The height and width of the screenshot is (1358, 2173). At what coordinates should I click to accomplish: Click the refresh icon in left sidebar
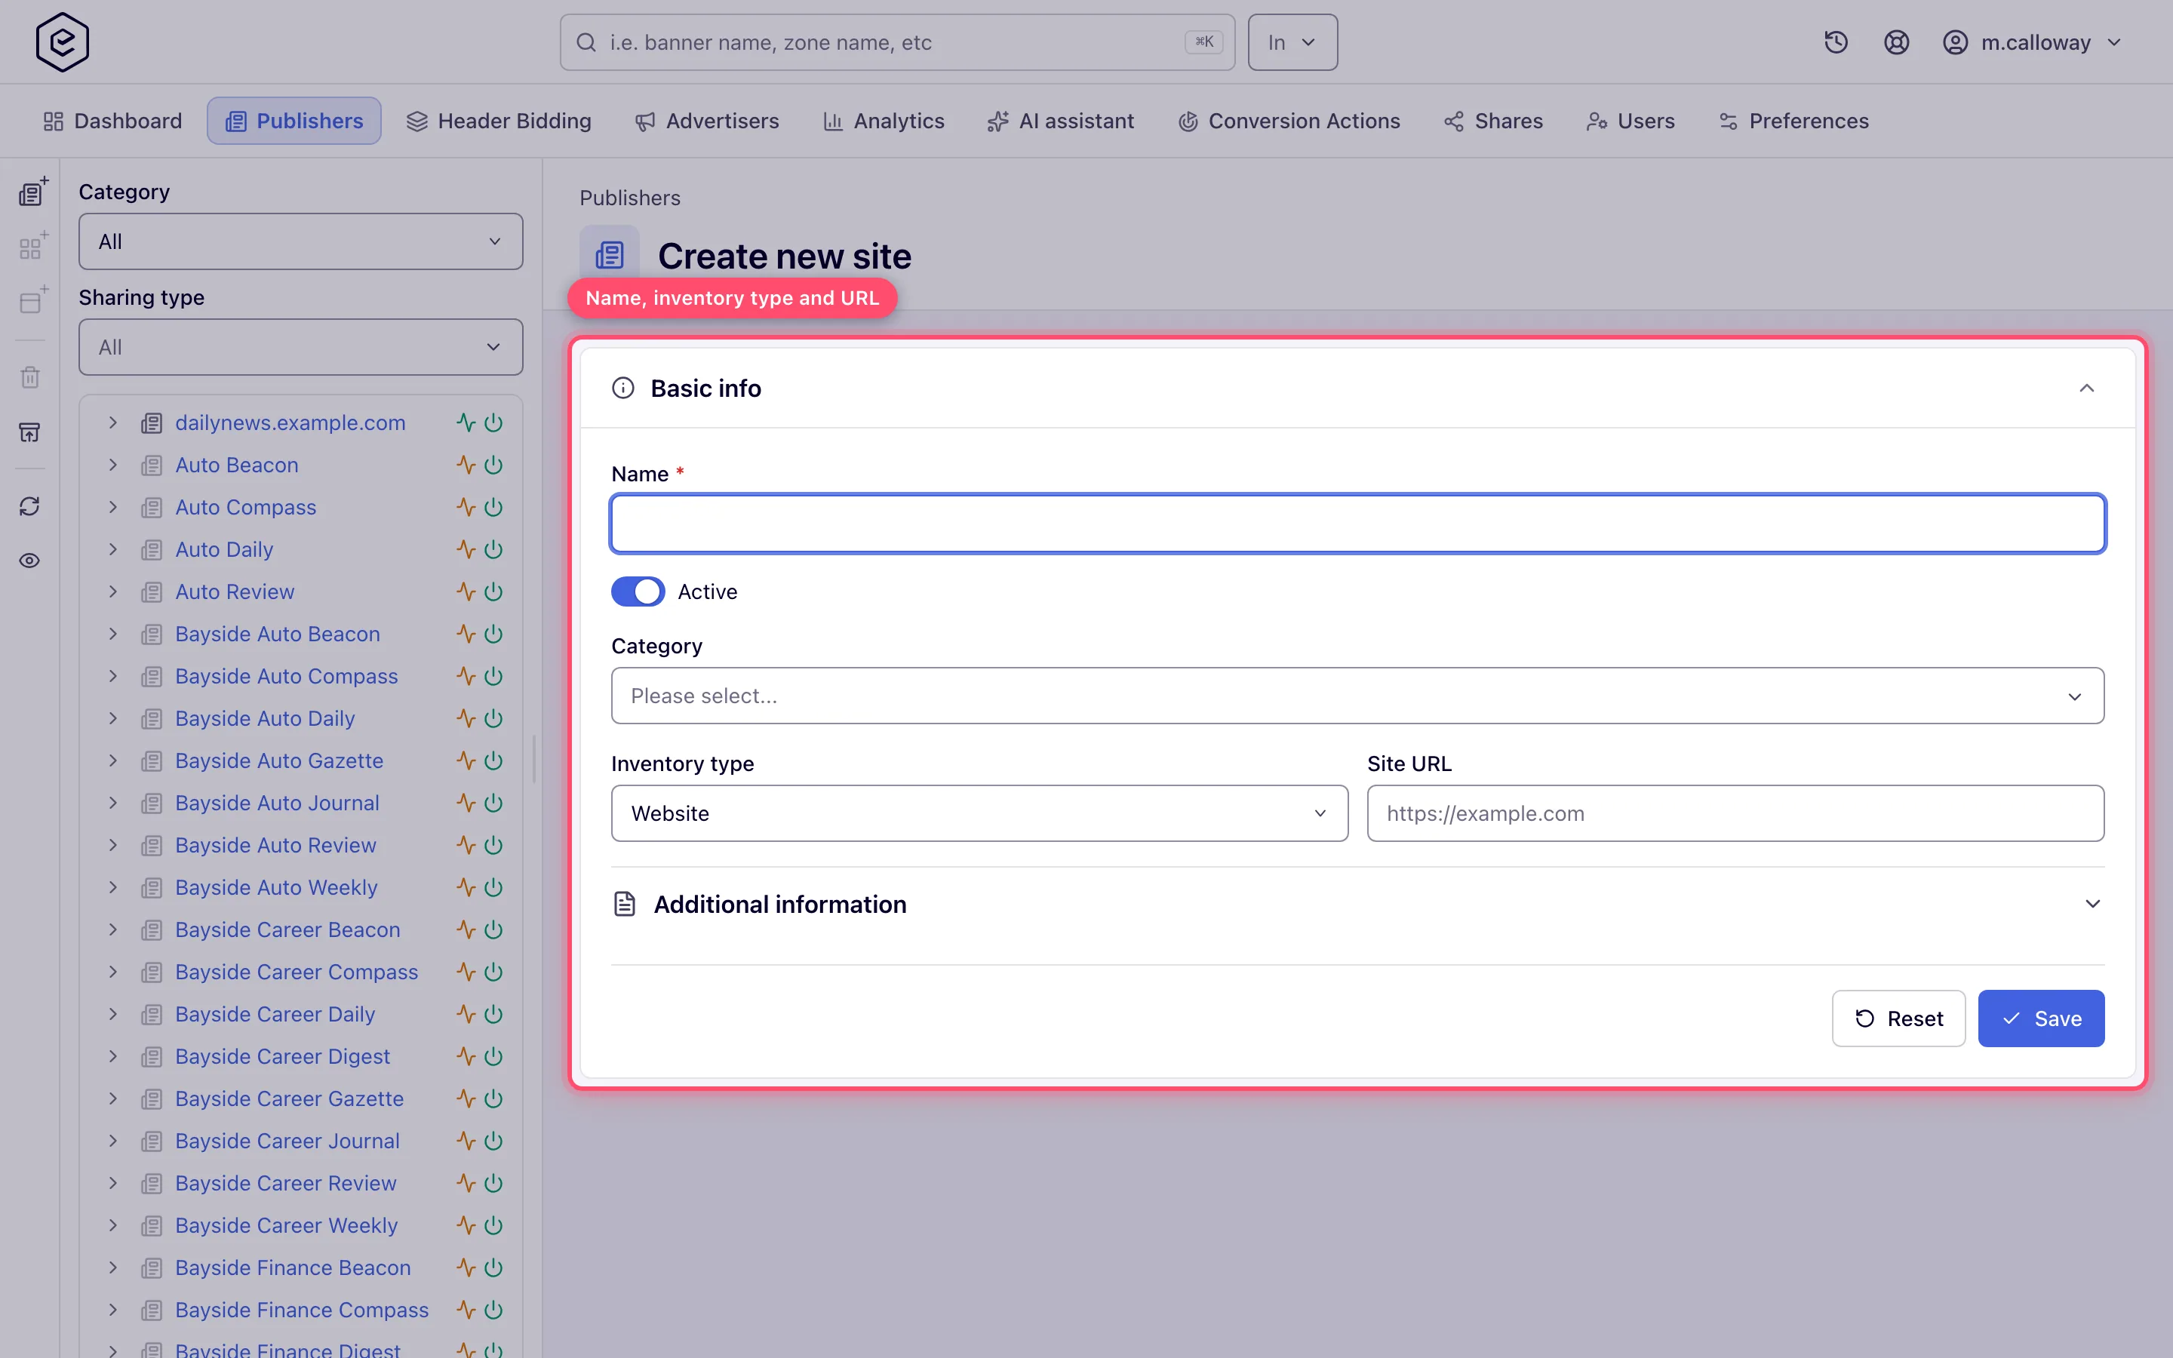click(29, 506)
